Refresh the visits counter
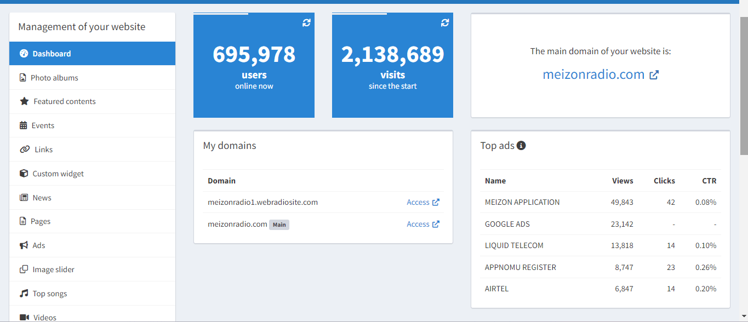Image resolution: width=748 pixels, height=322 pixels. 445,22
